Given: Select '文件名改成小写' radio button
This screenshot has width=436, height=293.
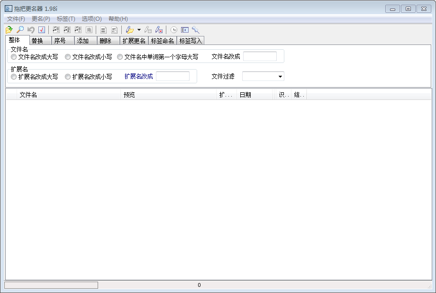Looking at the screenshot, I should coord(68,57).
